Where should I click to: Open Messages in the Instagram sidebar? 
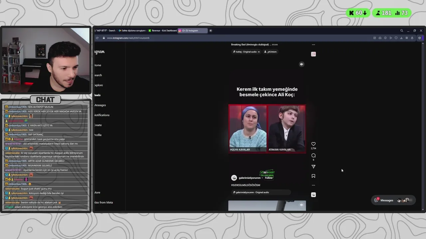100,105
